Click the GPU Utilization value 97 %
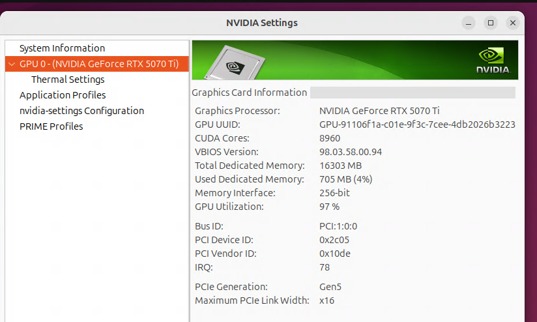Image resolution: width=537 pixels, height=322 pixels. click(330, 207)
